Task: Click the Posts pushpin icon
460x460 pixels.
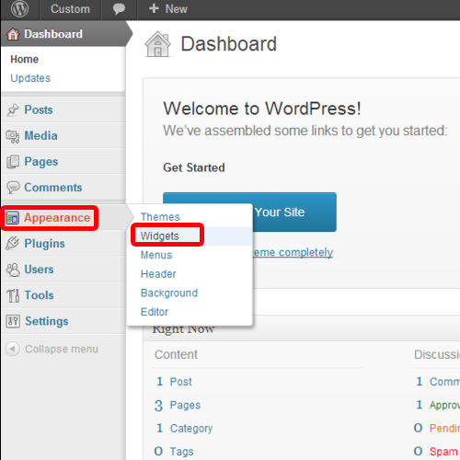Action: [13, 109]
